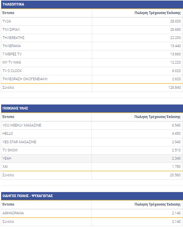This screenshot has width=183, height=229.
Task: Click the TV SHOW entry
Action: 10,150
